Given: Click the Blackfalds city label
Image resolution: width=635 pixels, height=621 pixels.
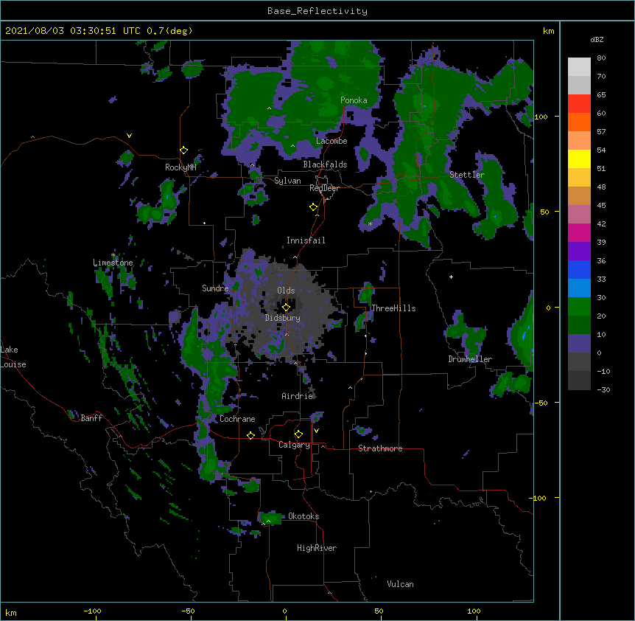Looking at the screenshot, I should click(x=325, y=164).
